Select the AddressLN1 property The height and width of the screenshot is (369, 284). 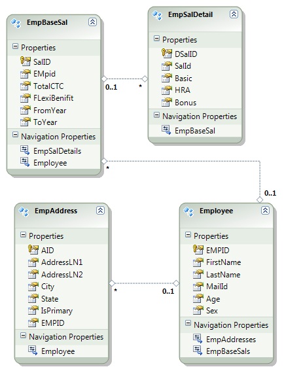tap(62, 262)
